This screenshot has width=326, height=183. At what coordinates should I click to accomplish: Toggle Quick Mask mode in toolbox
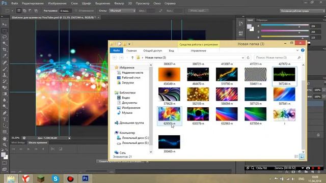[x=5, y=163]
